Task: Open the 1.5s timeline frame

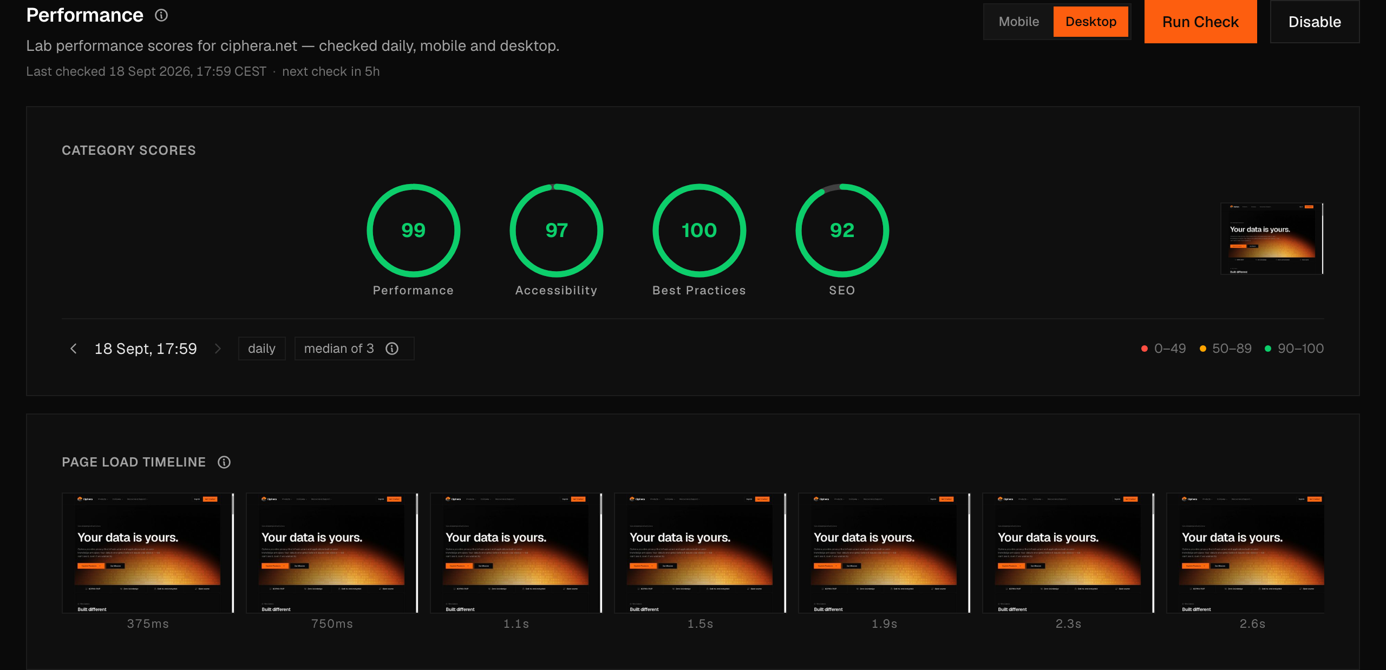Action: click(x=700, y=553)
